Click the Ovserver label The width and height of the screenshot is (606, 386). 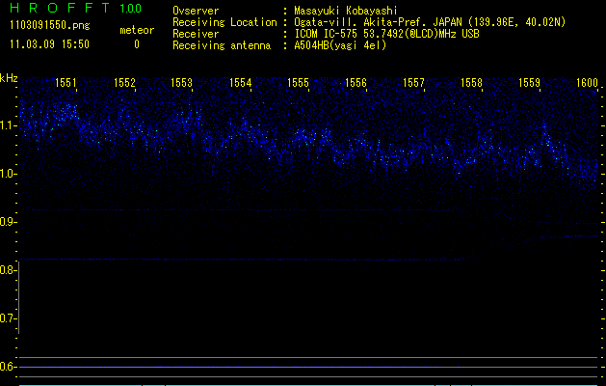pyautogui.click(x=196, y=11)
